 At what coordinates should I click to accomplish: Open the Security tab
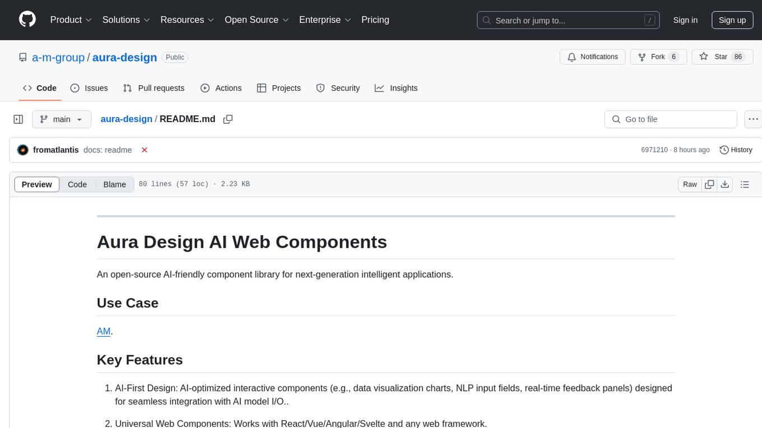338,88
